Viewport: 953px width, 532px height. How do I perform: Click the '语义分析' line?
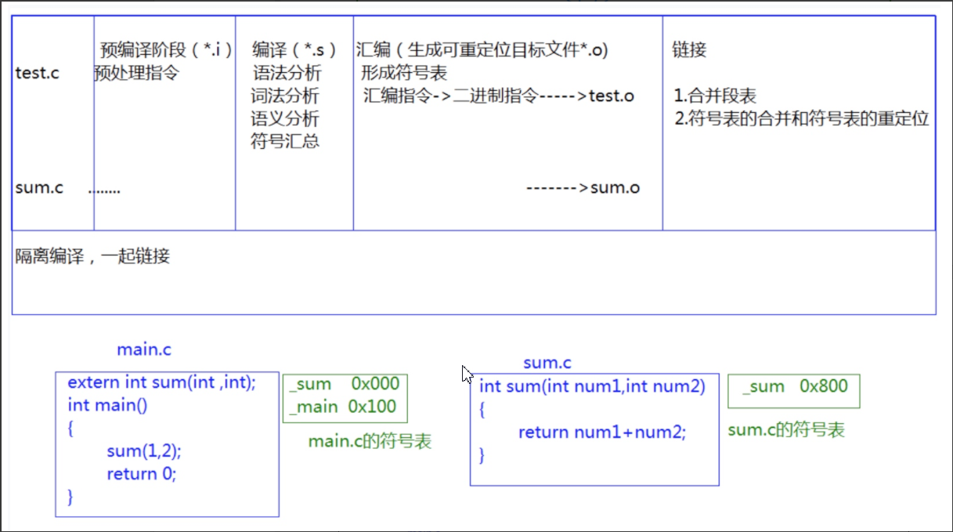pyautogui.click(x=285, y=119)
